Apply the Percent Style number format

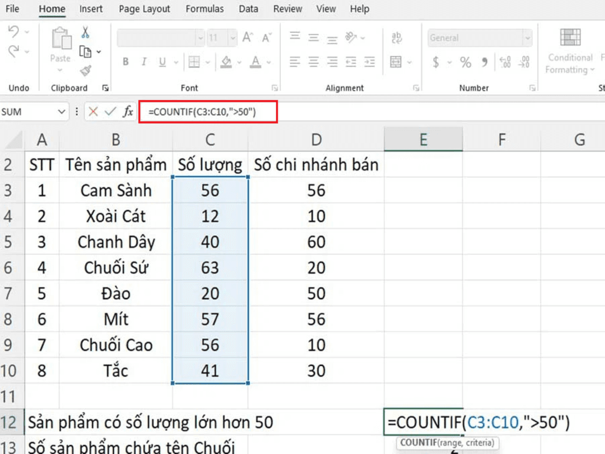pyautogui.click(x=465, y=61)
